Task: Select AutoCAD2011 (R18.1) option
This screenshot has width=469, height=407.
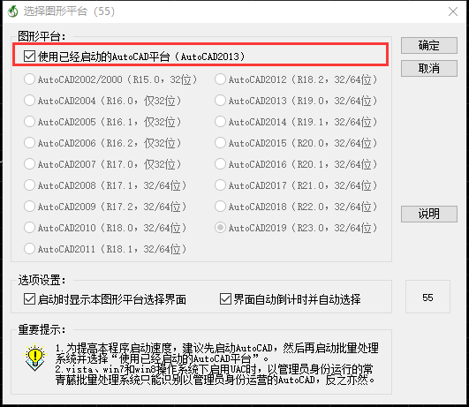Action: [29, 249]
